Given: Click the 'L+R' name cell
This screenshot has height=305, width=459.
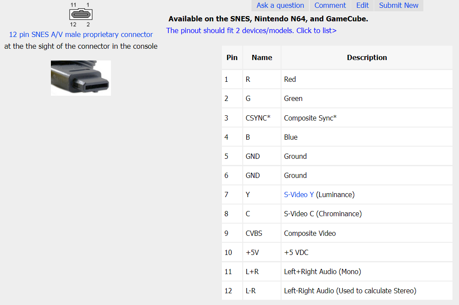Looking at the screenshot, I should [x=262, y=271].
